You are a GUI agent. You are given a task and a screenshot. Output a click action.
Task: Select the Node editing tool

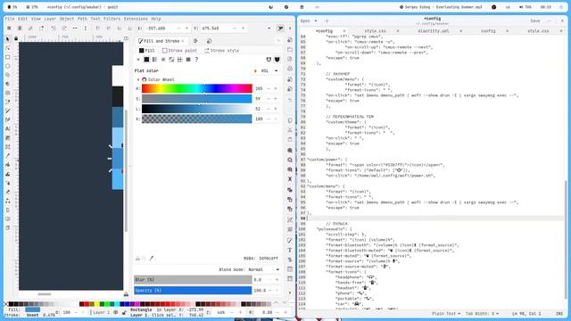click(x=8, y=48)
